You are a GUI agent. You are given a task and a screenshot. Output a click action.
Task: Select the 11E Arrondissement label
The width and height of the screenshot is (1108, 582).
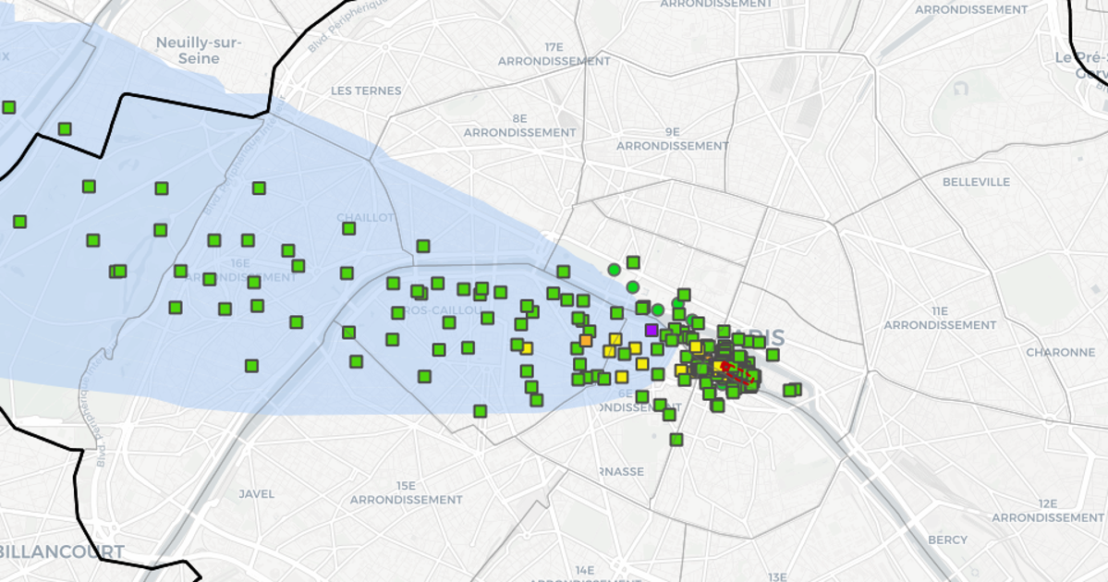(x=940, y=318)
